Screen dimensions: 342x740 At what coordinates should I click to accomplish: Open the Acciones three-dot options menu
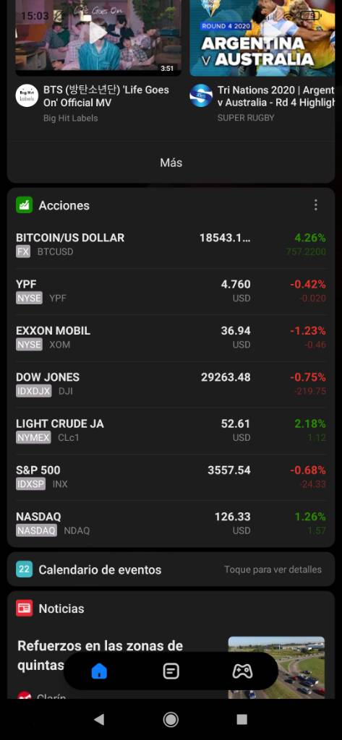click(315, 205)
